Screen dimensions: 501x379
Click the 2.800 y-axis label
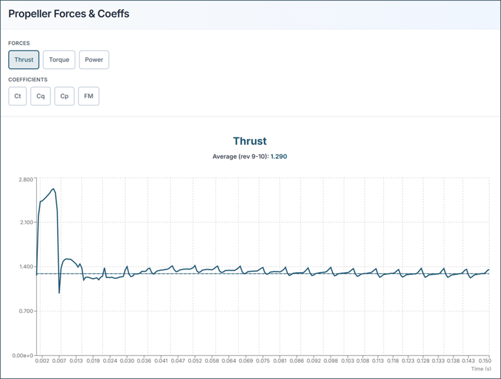coord(25,179)
